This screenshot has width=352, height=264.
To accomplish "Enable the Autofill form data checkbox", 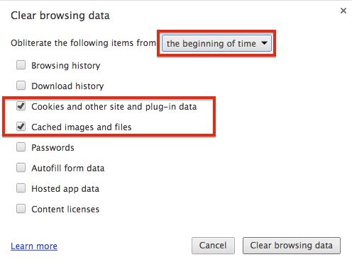I will tap(21, 168).
